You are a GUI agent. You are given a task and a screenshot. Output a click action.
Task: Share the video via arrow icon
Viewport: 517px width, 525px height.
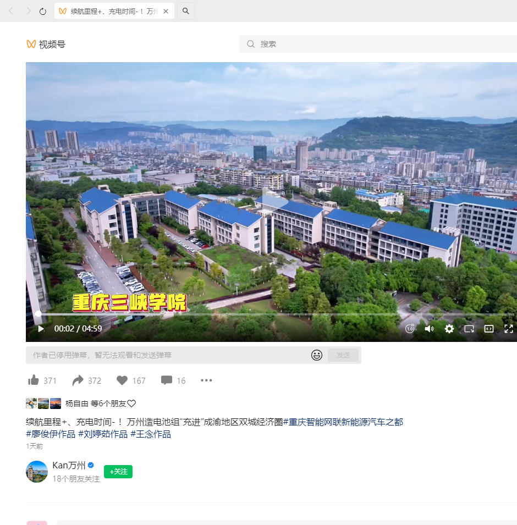78,380
